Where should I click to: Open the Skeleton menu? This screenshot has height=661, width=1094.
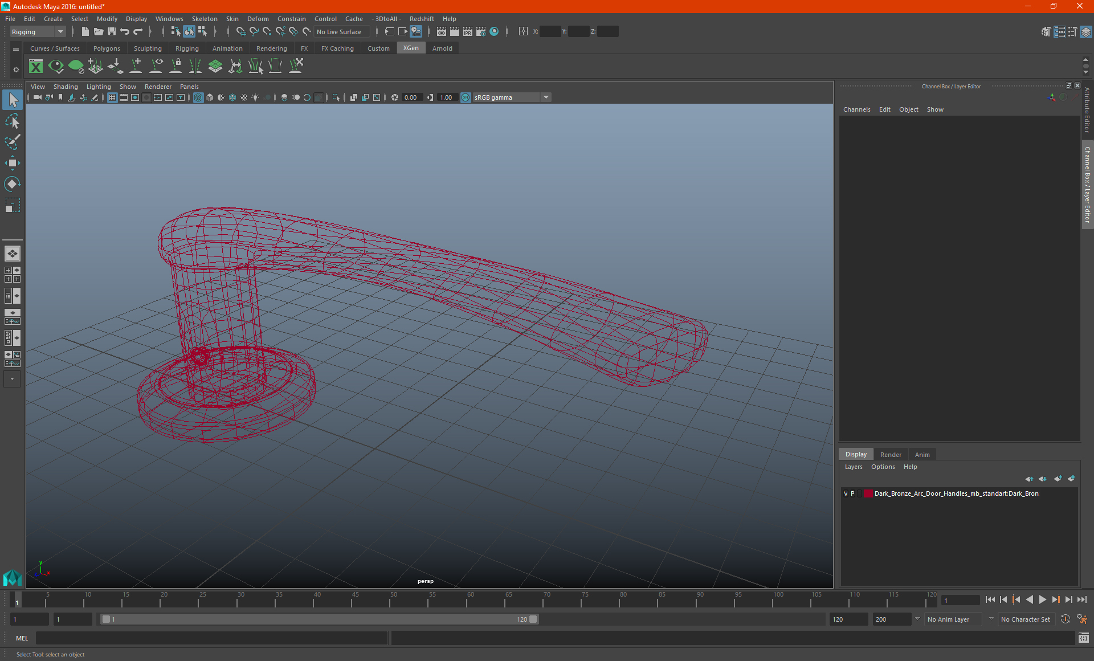[x=205, y=19]
